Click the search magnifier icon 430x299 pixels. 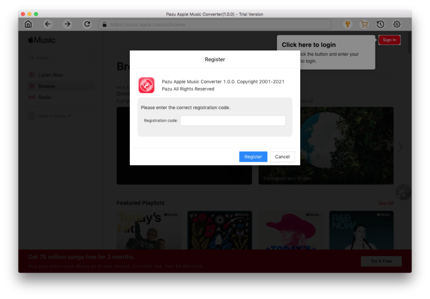[32, 58]
